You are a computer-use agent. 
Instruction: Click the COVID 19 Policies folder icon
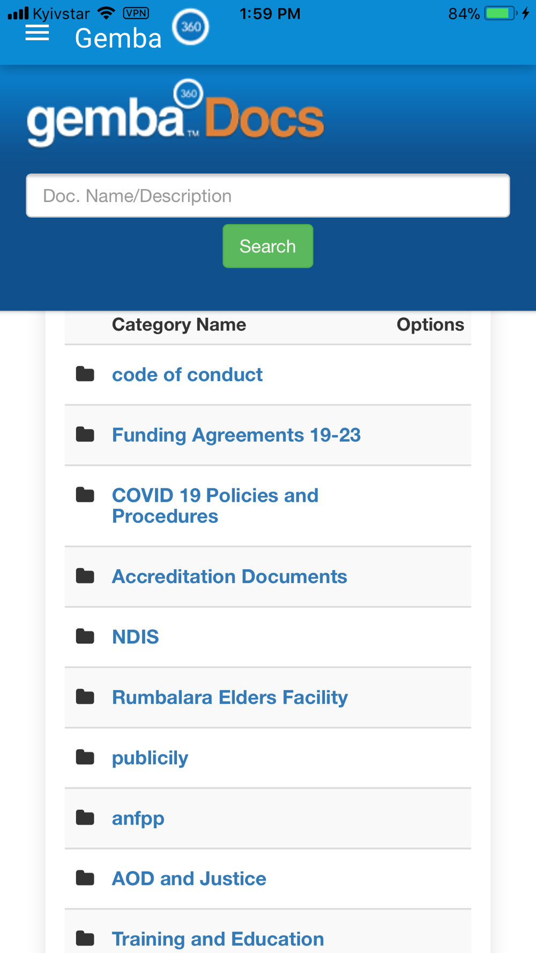coord(85,495)
